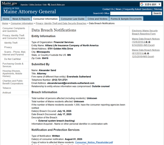Open the Forms & Sample Documents tab

pos(126,19)
